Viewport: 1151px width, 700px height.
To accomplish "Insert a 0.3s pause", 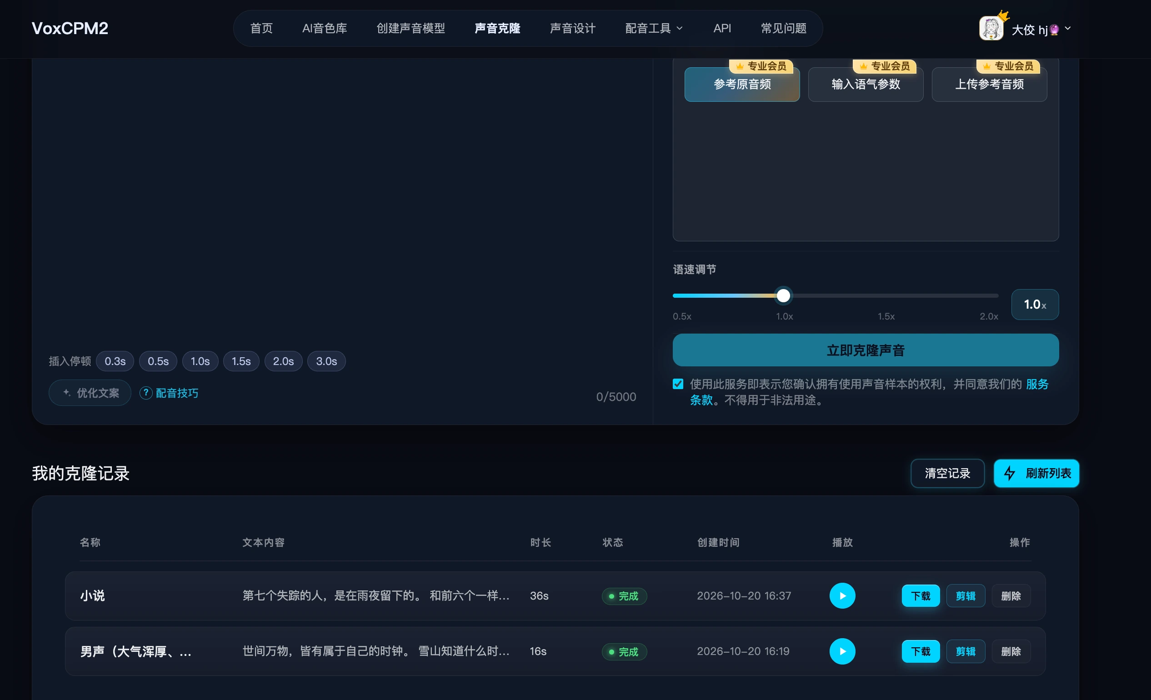I will (x=115, y=361).
